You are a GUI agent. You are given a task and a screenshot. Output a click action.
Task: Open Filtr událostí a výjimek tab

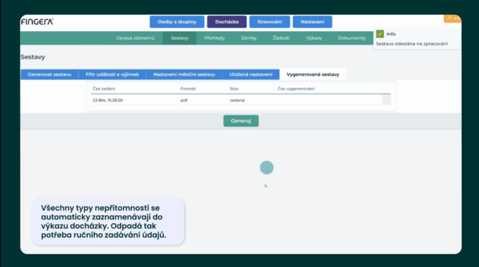pyautogui.click(x=112, y=74)
